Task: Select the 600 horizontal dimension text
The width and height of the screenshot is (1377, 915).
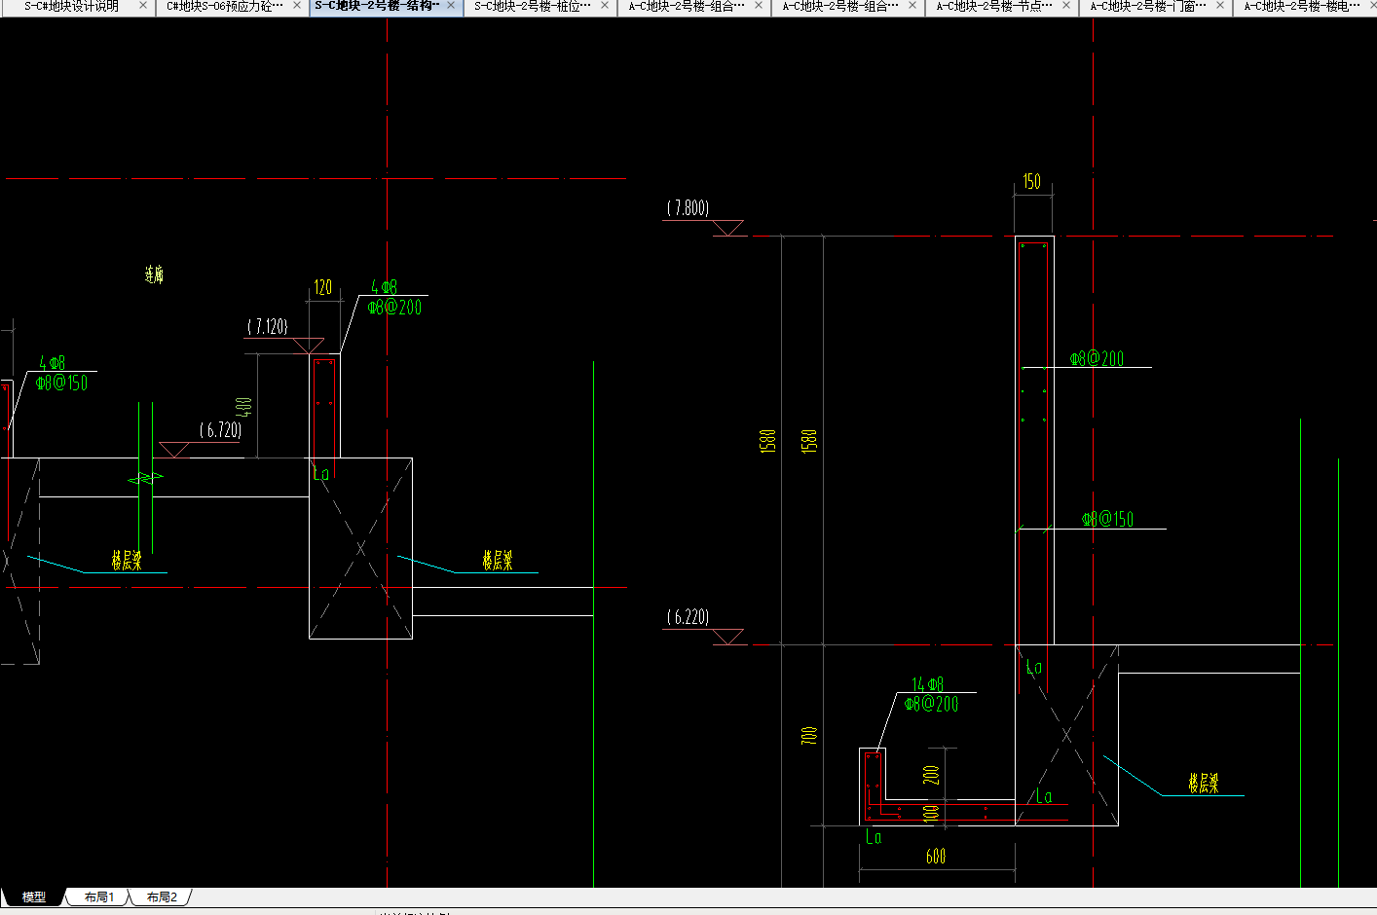Action: click(936, 857)
